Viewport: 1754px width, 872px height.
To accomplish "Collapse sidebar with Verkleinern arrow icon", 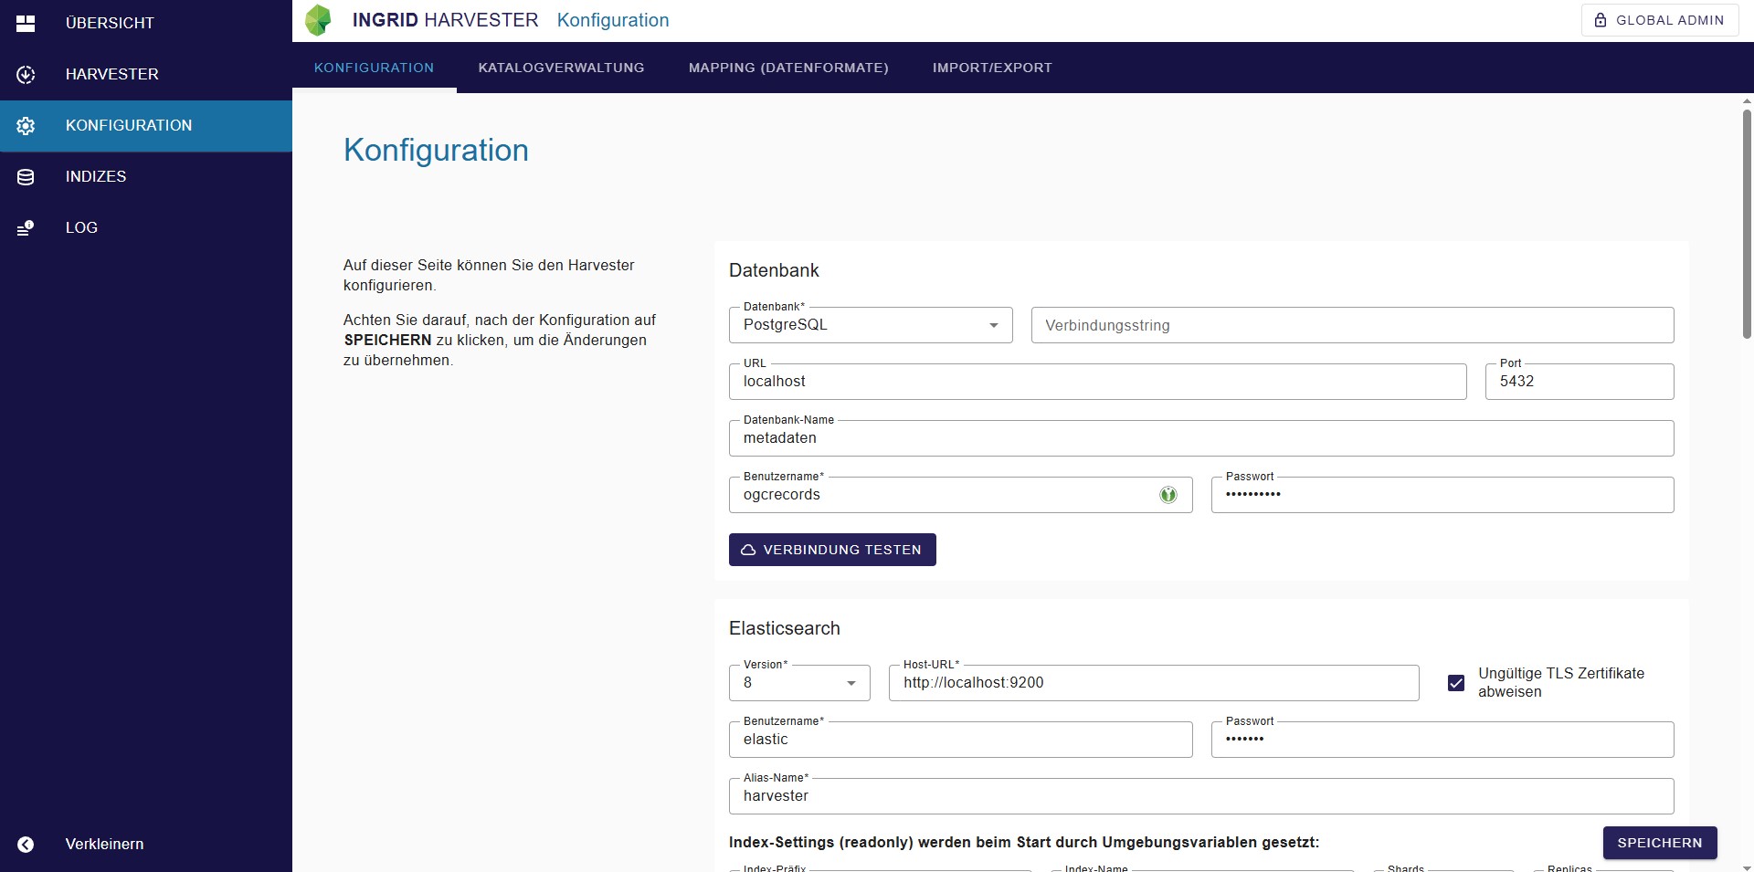I will 26,845.
